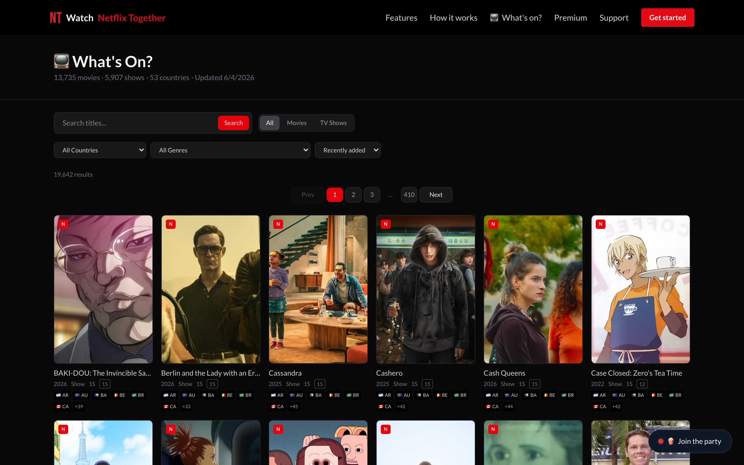
Task: Click the AU flag chip under Cashero
Action: coord(403,395)
